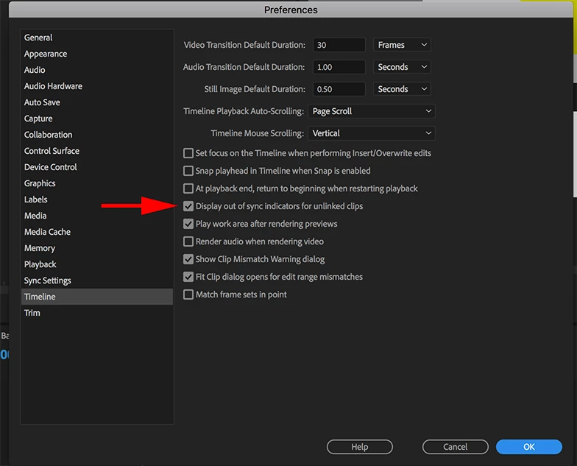Switch to Sync Settings category
Viewport: 577px width, 466px height.
[x=47, y=280]
